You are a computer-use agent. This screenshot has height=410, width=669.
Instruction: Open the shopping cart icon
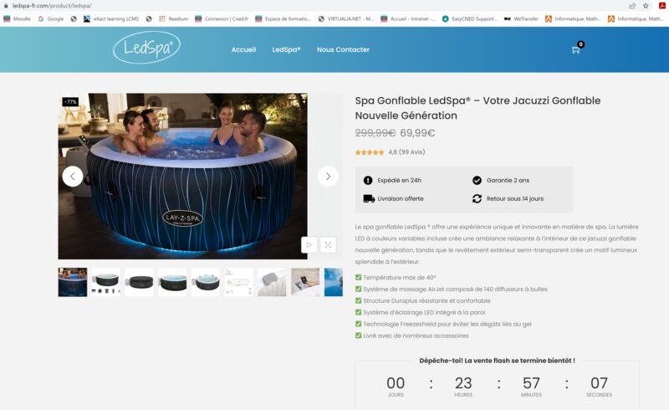coord(576,49)
